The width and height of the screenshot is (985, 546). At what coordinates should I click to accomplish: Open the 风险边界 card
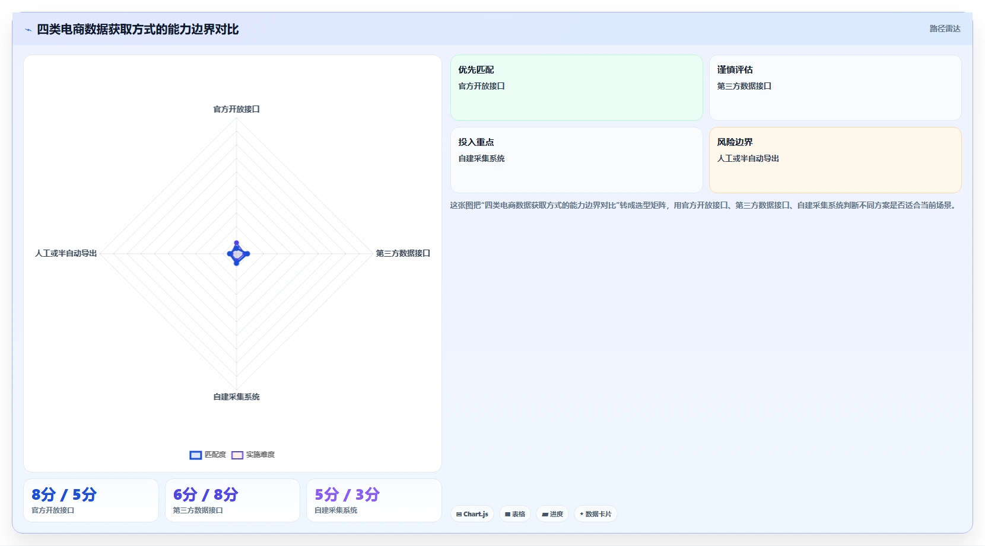[x=835, y=160]
